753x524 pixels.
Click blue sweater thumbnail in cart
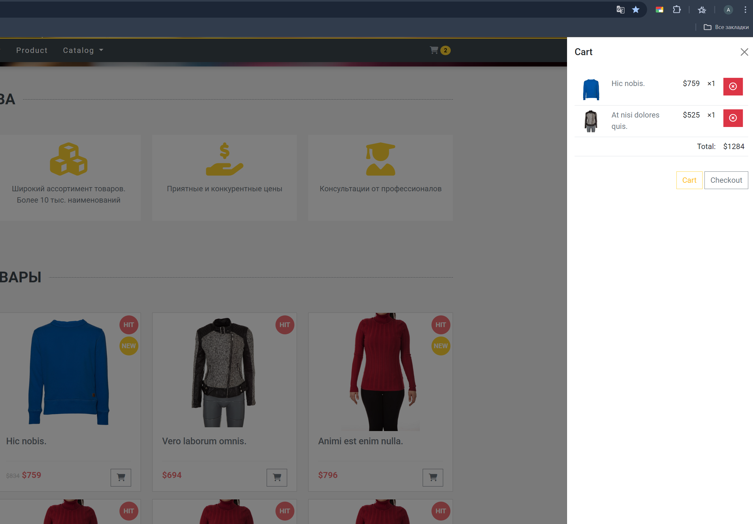click(x=591, y=89)
